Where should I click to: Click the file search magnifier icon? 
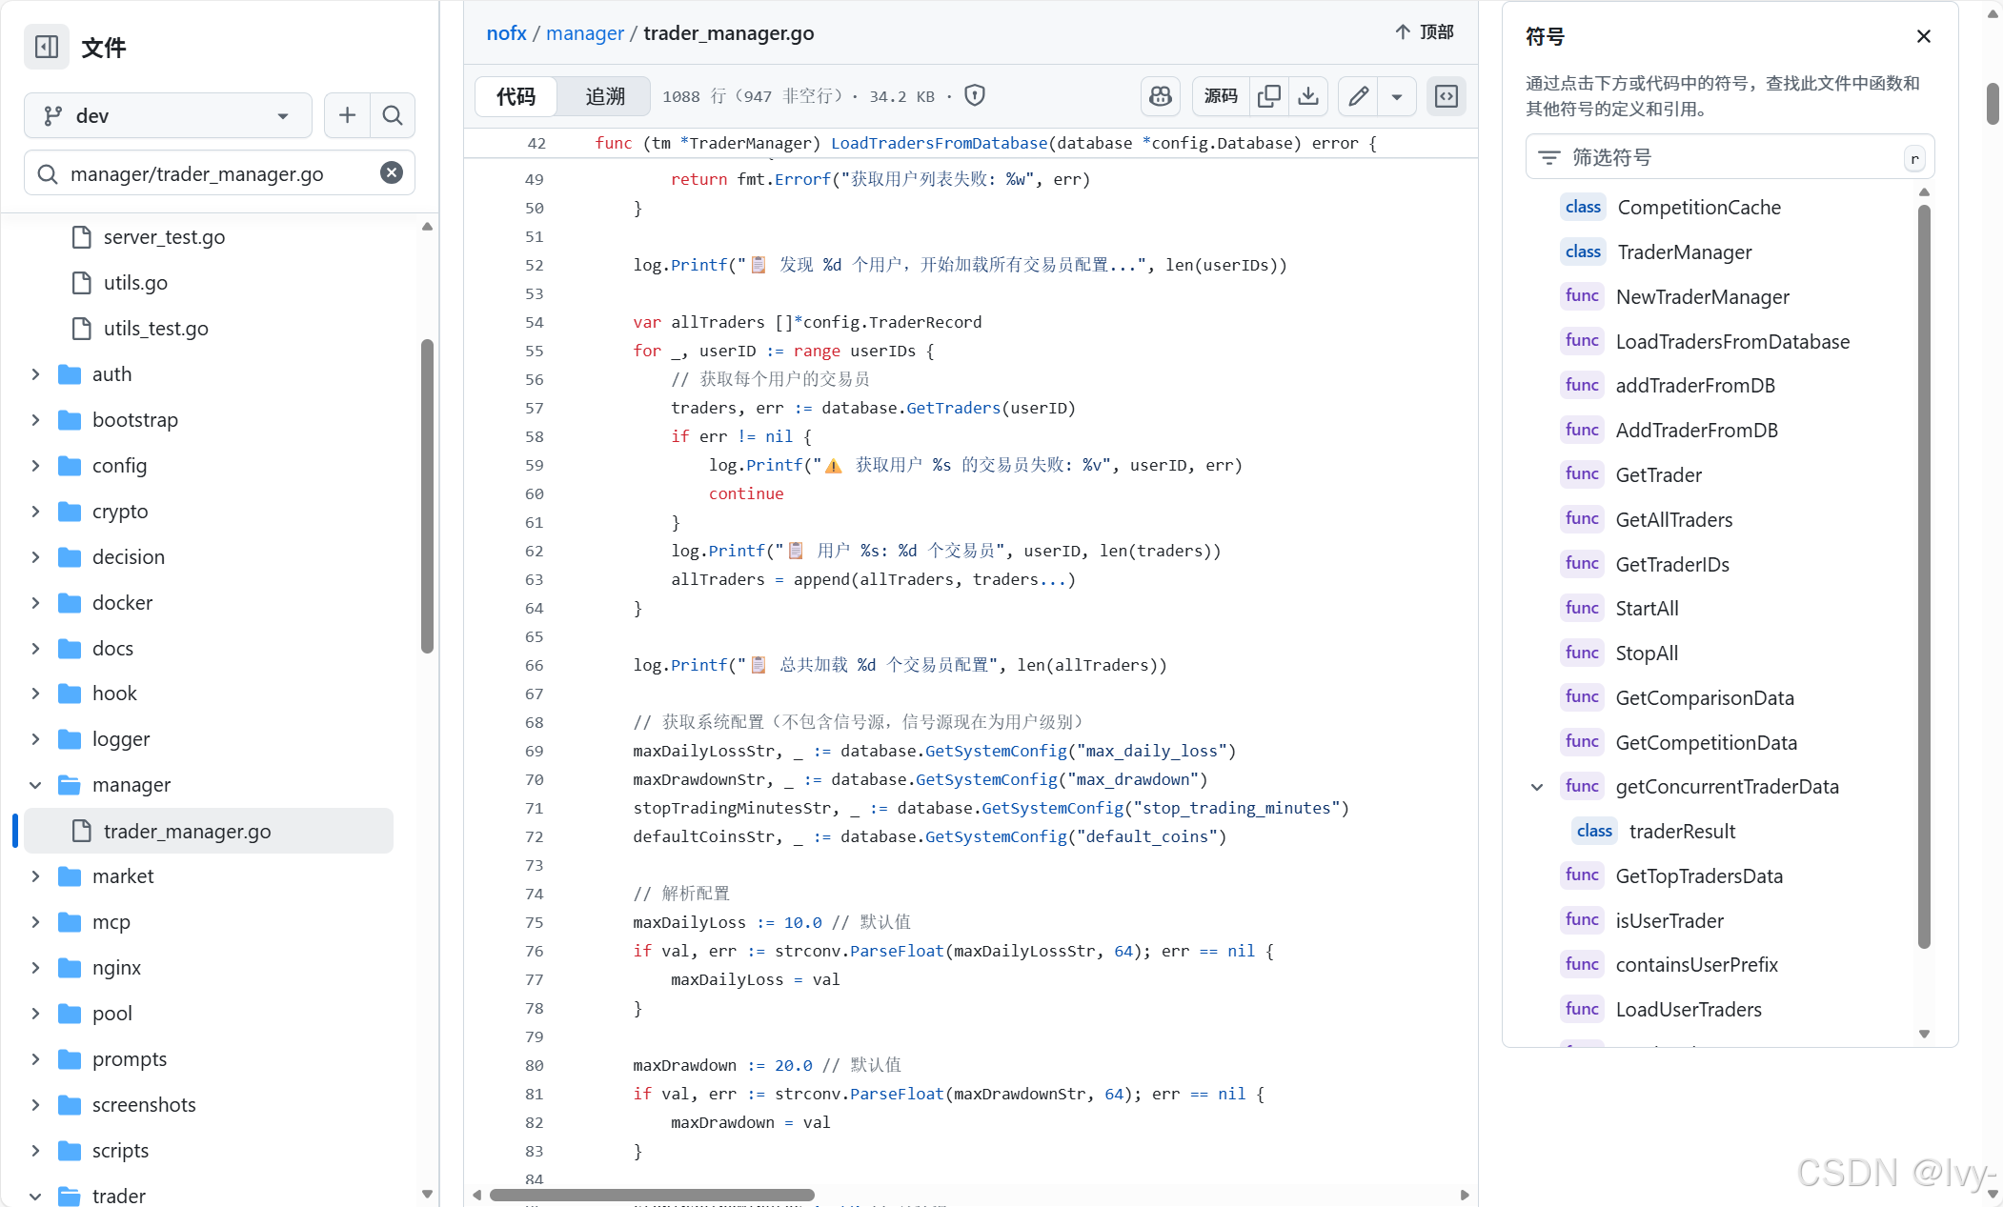tap(392, 115)
